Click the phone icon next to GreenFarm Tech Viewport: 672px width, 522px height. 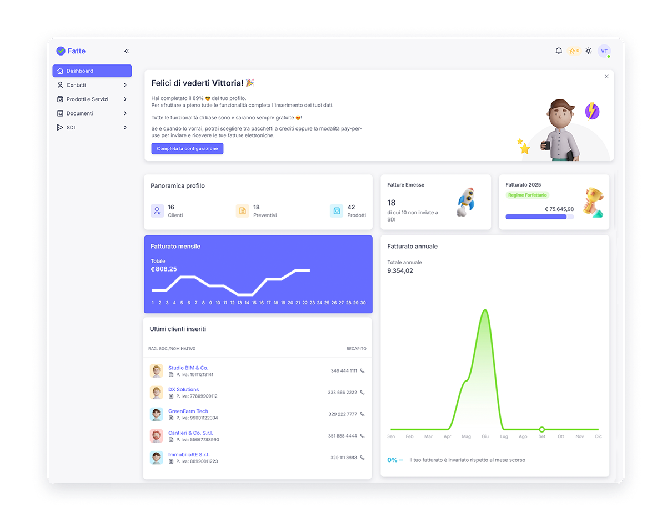click(363, 414)
